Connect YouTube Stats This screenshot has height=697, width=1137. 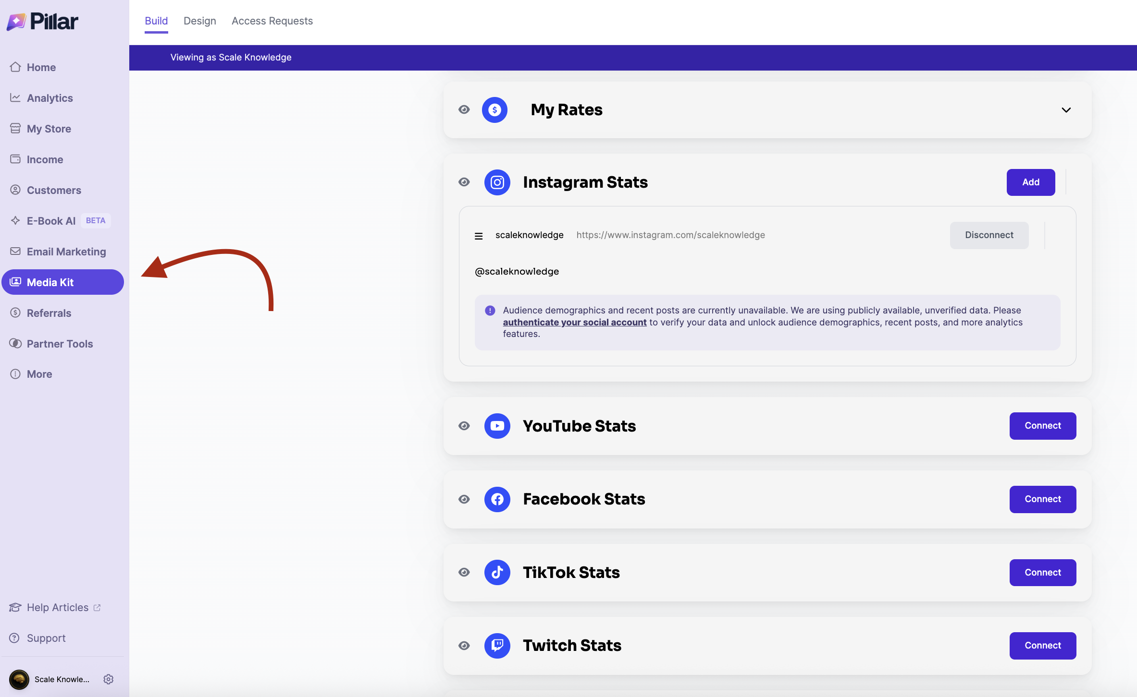[x=1043, y=426]
